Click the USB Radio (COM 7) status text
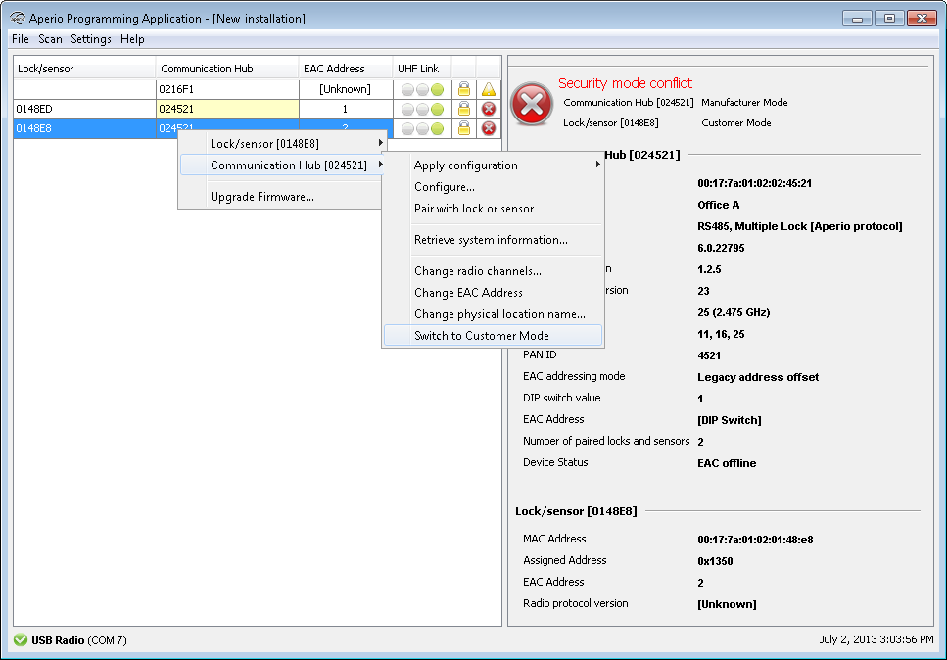 click(79, 640)
